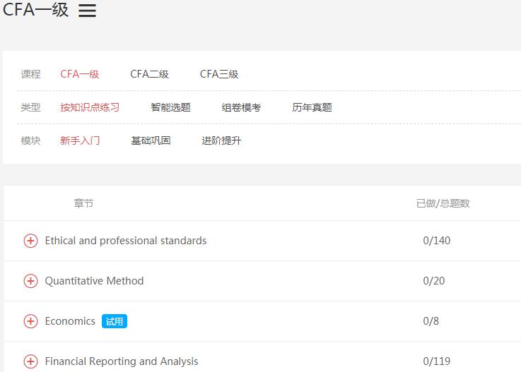521x372 pixels.
Task: Click the 0/20 question count
Action: pos(433,281)
